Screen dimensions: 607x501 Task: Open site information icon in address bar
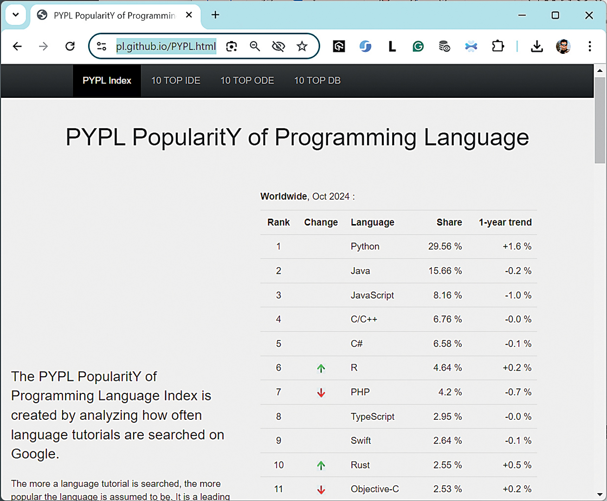coord(102,46)
